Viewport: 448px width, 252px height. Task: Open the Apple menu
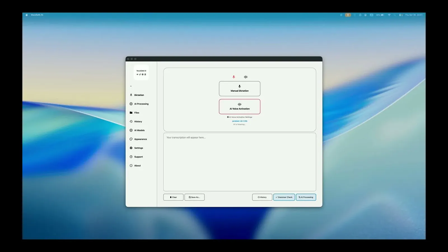(x=27, y=15)
